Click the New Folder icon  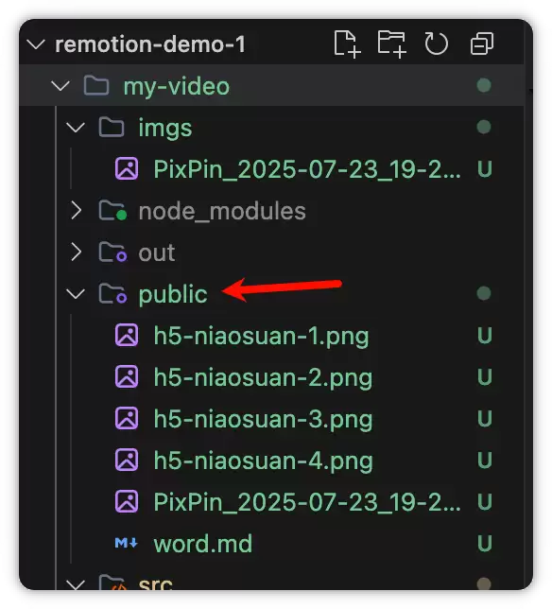(391, 43)
